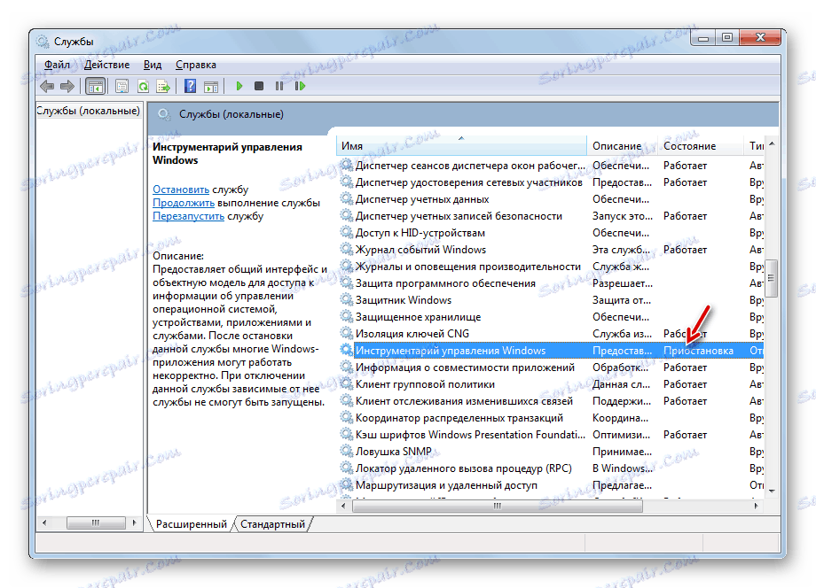The width and height of the screenshot is (816, 588).
Task: Select Журнал событий Windows service
Action: pyautogui.click(x=552, y=250)
